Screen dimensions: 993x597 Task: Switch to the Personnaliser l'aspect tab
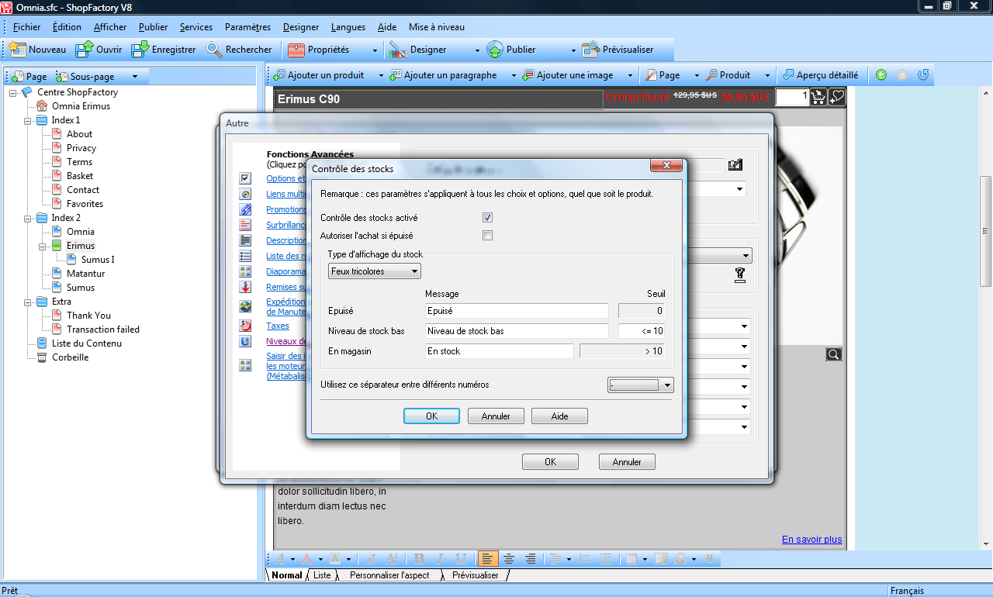pyautogui.click(x=389, y=575)
